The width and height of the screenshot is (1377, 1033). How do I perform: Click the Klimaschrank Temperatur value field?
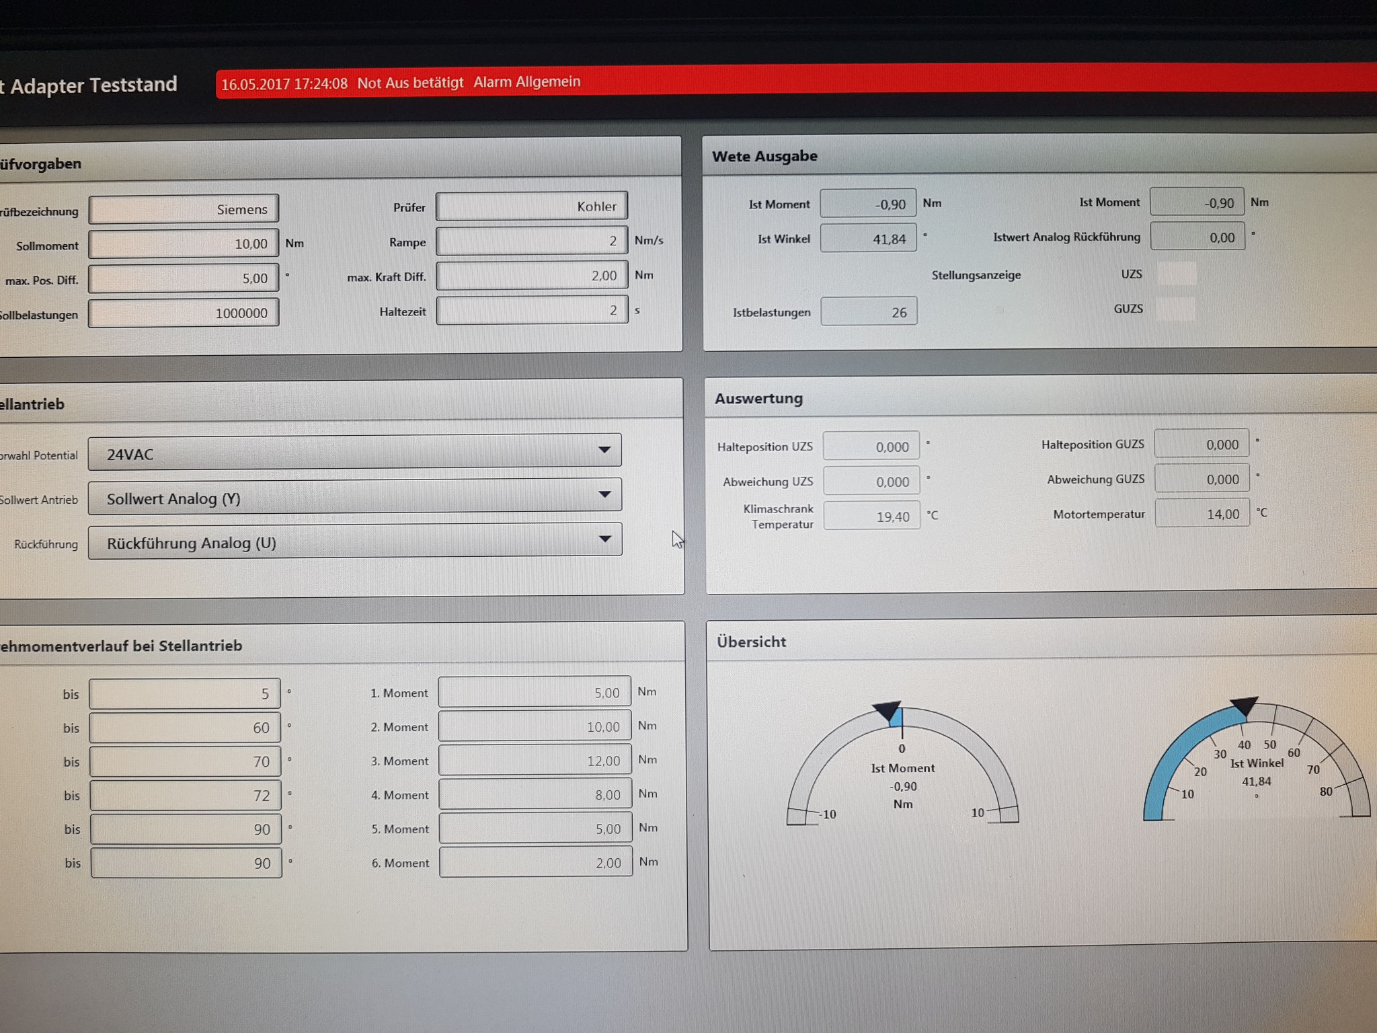click(871, 516)
